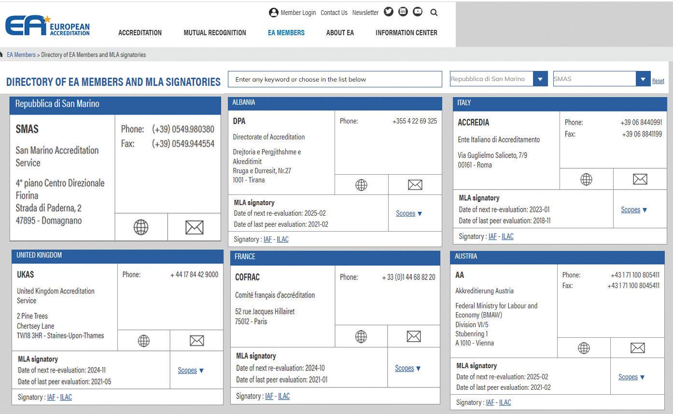Expand Scopes for DPA Albania

click(409, 213)
